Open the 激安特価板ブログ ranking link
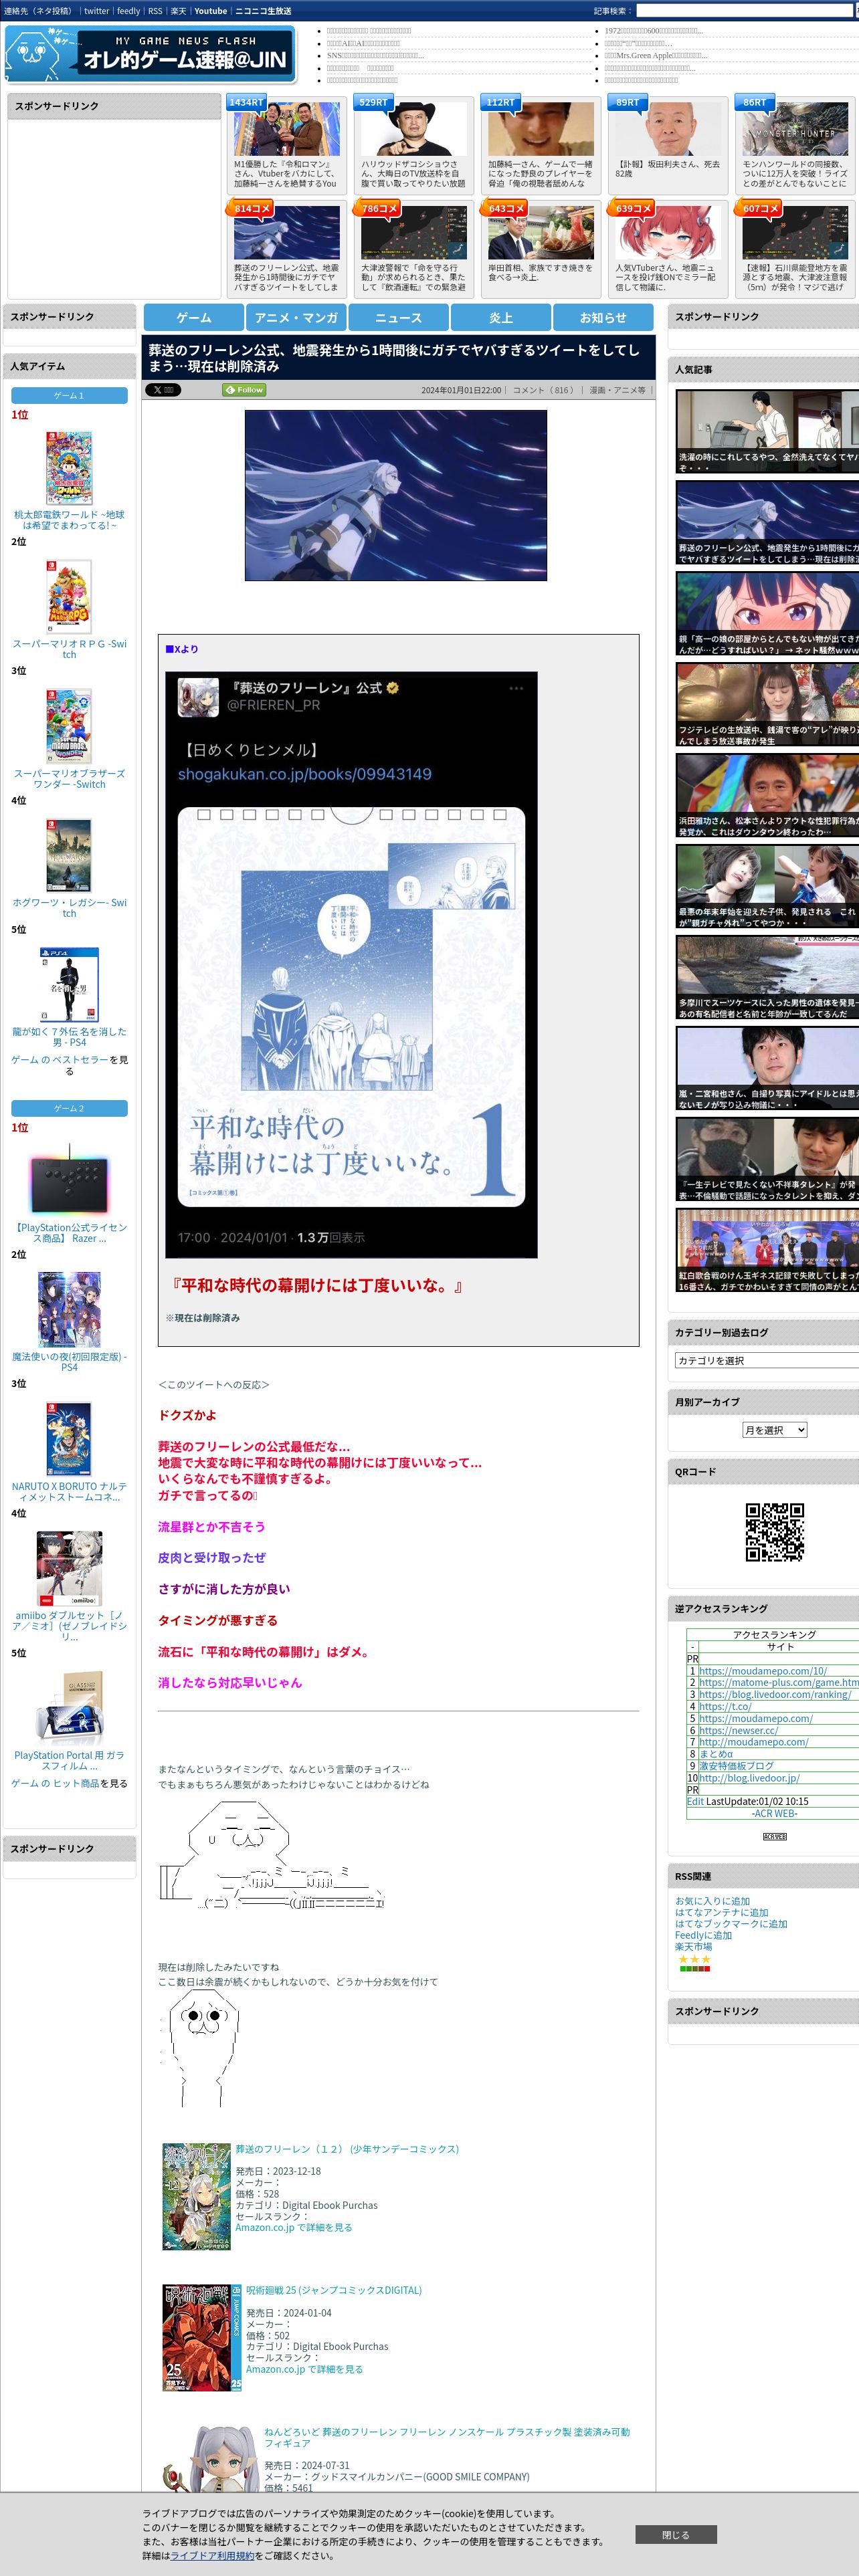The width and height of the screenshot is (859, 2576). pos(736,1766)
